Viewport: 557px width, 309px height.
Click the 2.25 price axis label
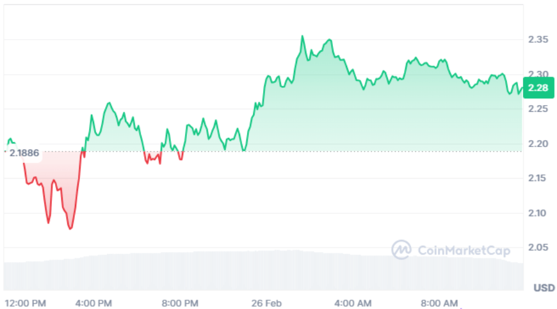coord(537,109)
